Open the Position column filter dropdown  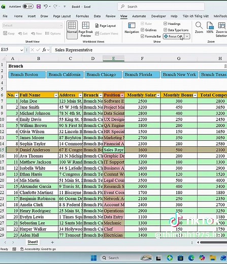122,95
